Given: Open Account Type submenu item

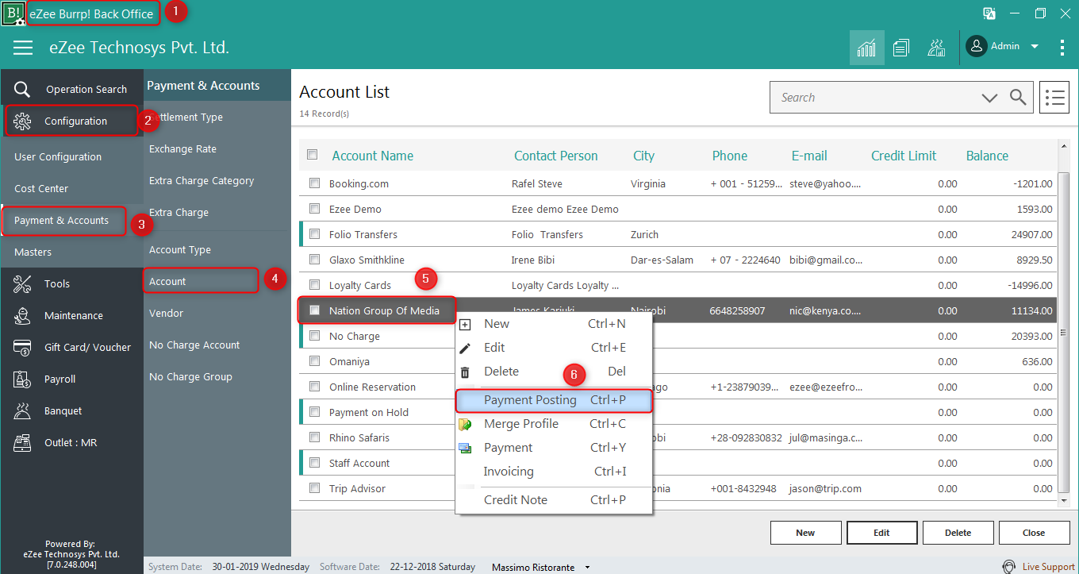Looking at the screenshot, I should pyautogui.click(x=180, y=249).
